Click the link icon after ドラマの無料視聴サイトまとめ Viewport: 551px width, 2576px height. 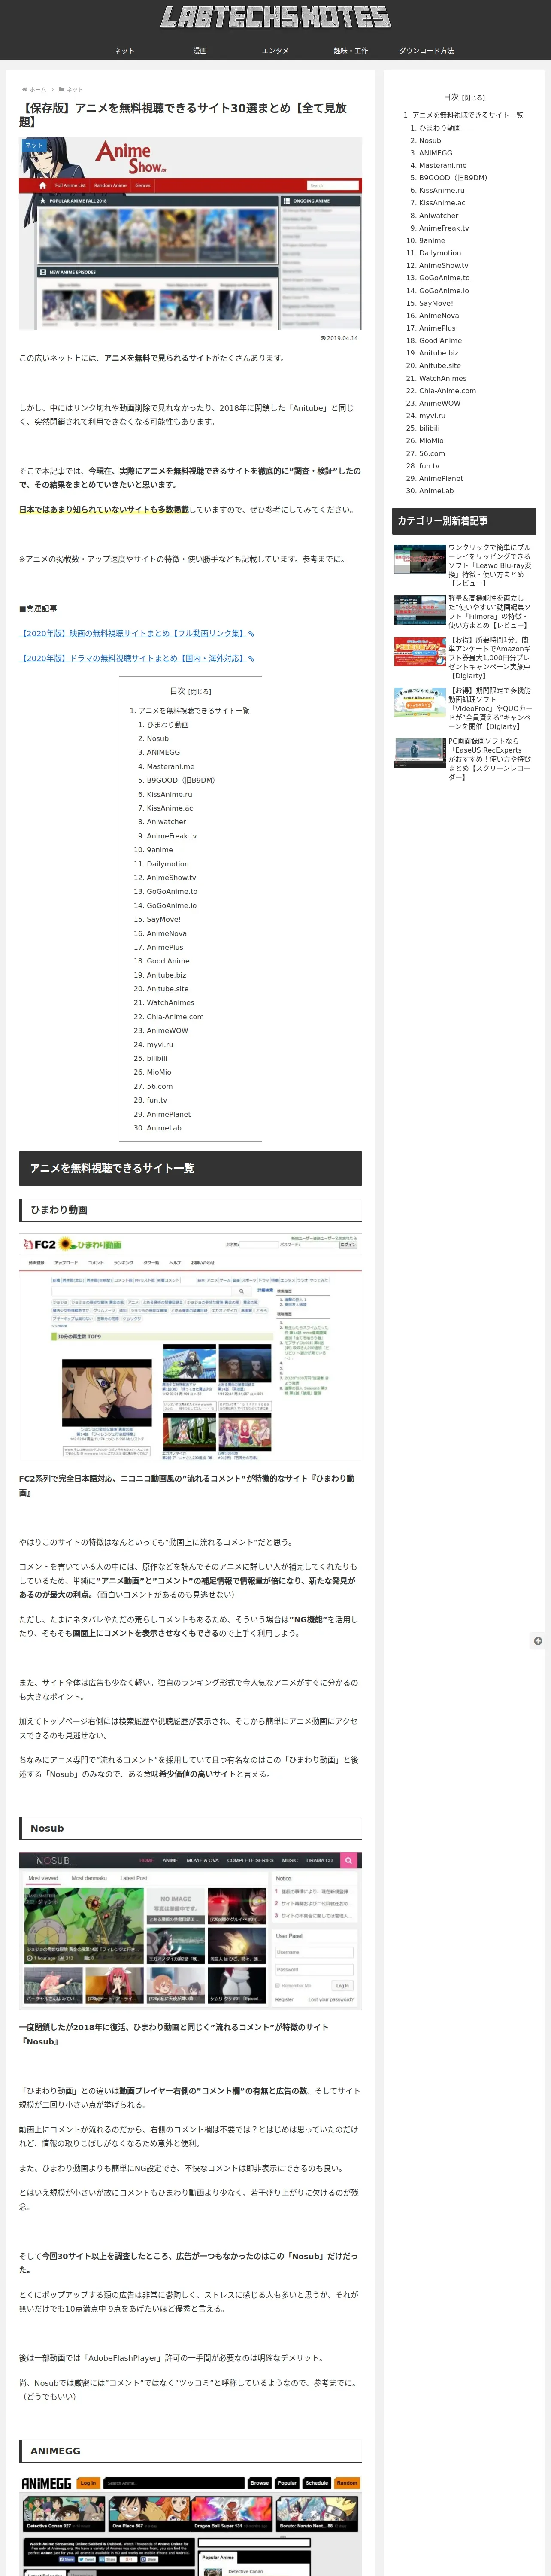pyautogui.click(x=251, y=658)
